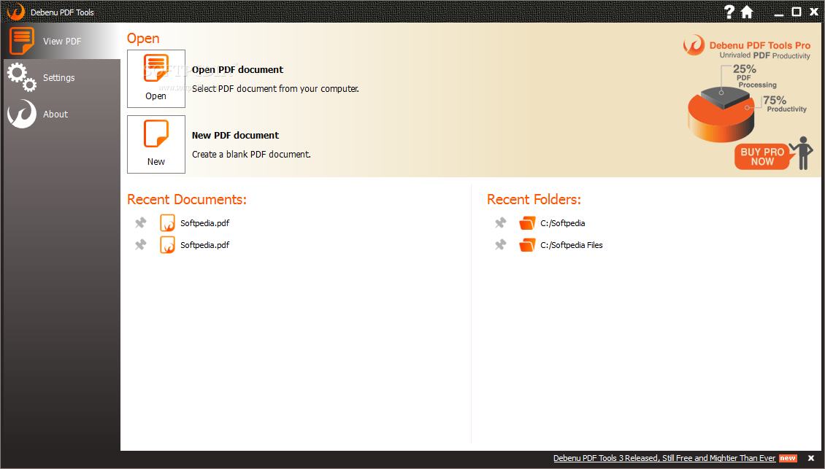Dismiss the news bar with its X

(811, 459)
